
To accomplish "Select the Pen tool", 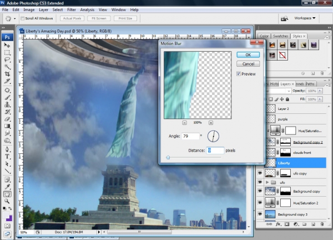I will point(7,149).
